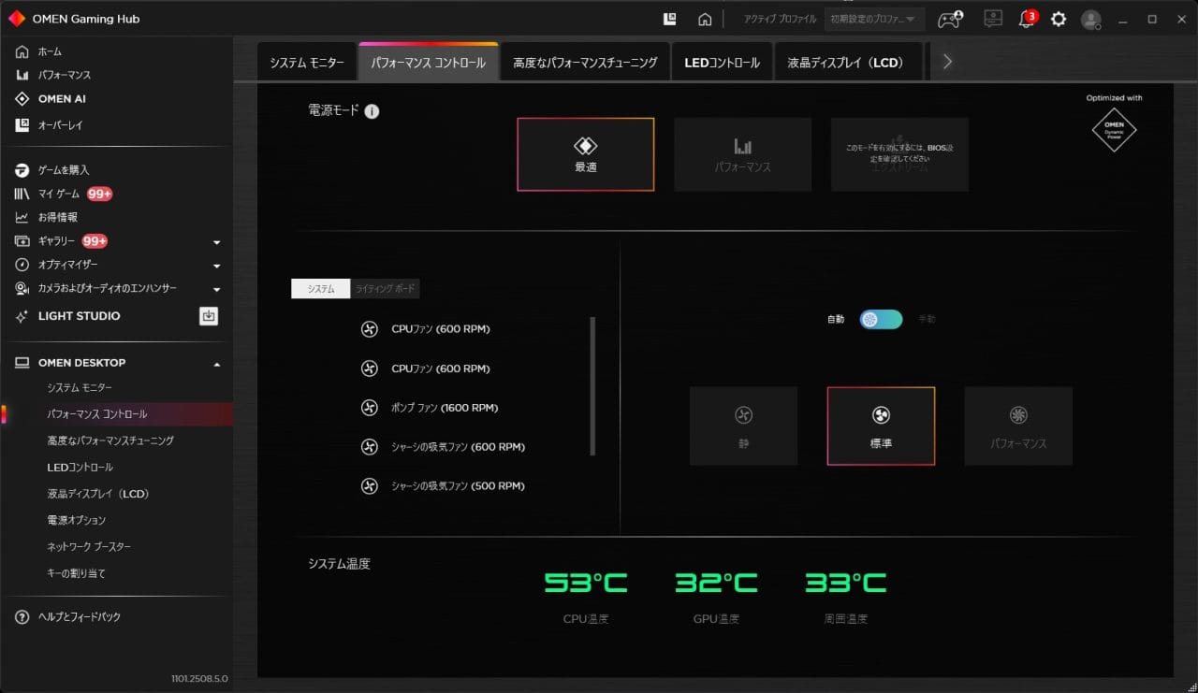Click the LIGHT STUDIO download icon
Image resolution: width=1198 pixels, height=693 pixels.
209,316
